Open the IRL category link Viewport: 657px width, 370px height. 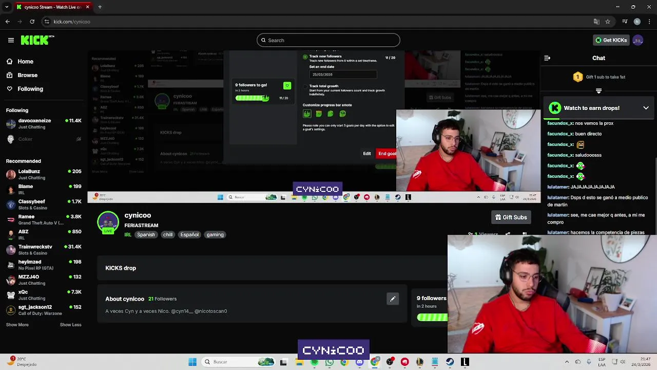128,235
